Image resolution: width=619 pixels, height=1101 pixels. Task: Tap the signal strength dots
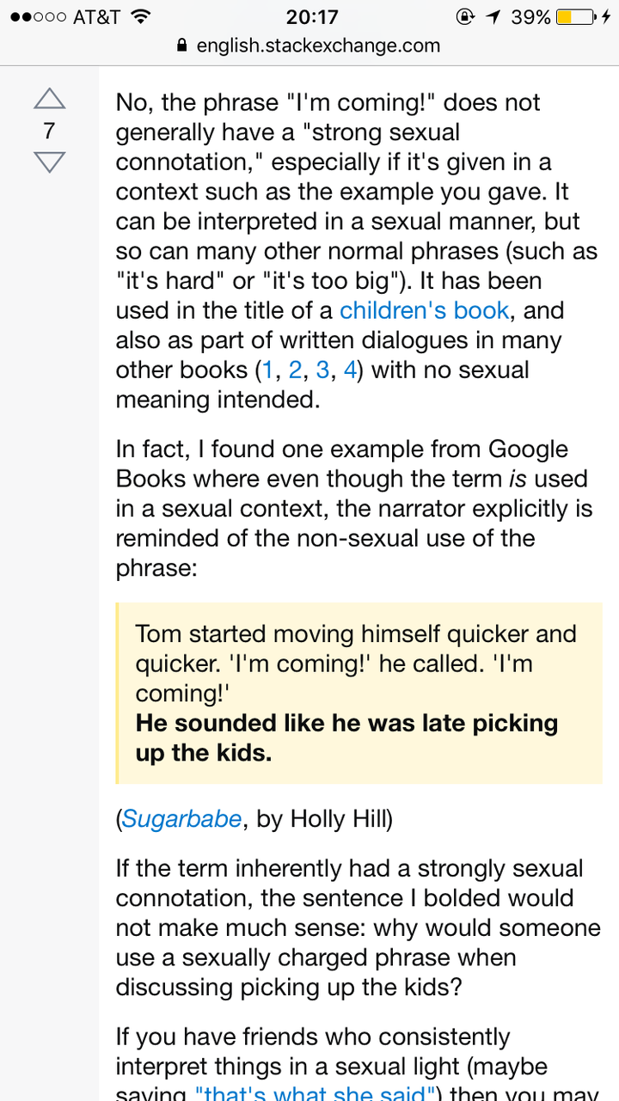(34, 17)
